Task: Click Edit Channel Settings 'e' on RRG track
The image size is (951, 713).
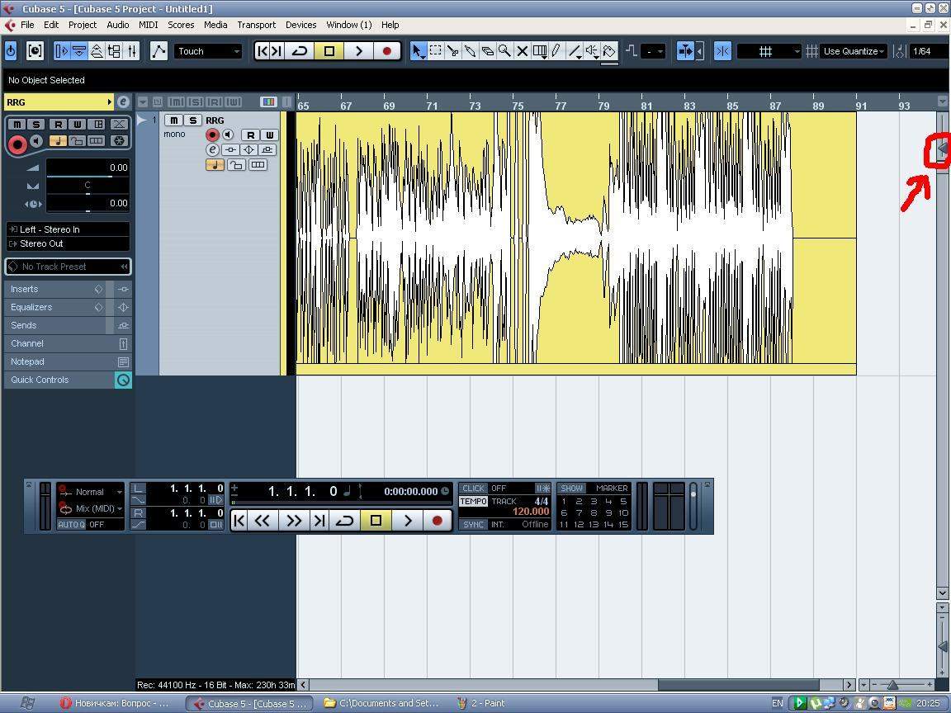Action: pos(212,149)
